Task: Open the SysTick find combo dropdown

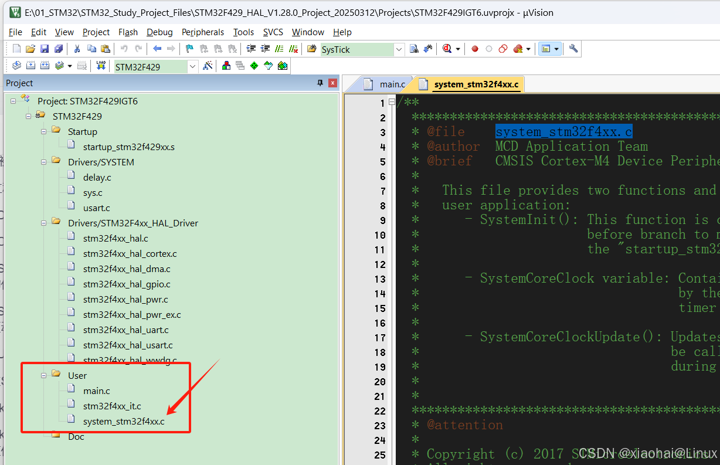Action: (x=399, y=49)
